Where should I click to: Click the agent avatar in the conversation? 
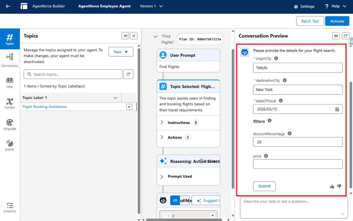click(x=245, y=52)
